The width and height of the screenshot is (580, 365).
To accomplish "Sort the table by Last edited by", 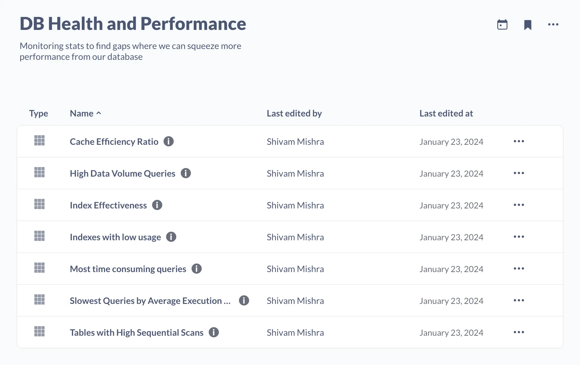I will [294, 113].
